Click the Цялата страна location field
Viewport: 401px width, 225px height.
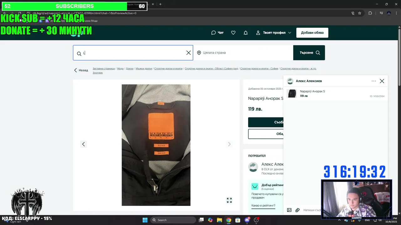point(243,53)
